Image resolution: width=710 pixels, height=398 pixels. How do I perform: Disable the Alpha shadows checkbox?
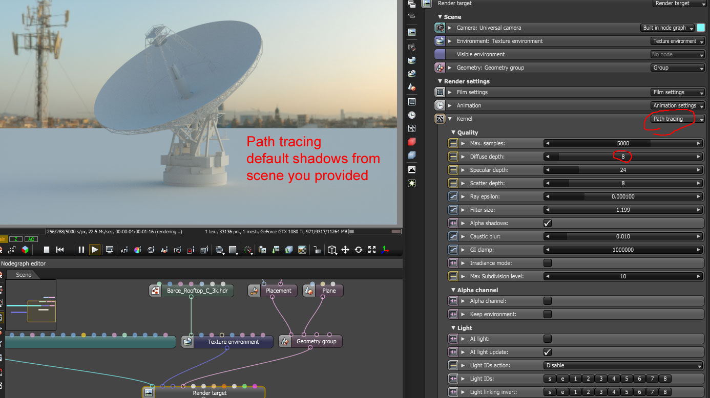(x=548, y=223)
